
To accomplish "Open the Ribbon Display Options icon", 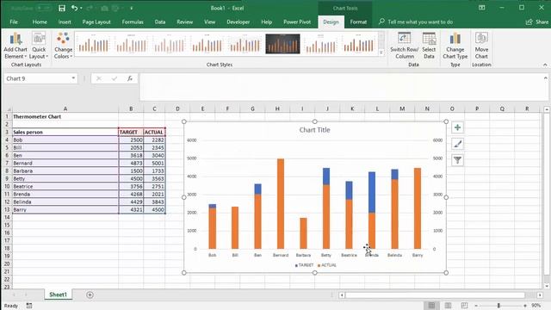I will coord(482,8).
